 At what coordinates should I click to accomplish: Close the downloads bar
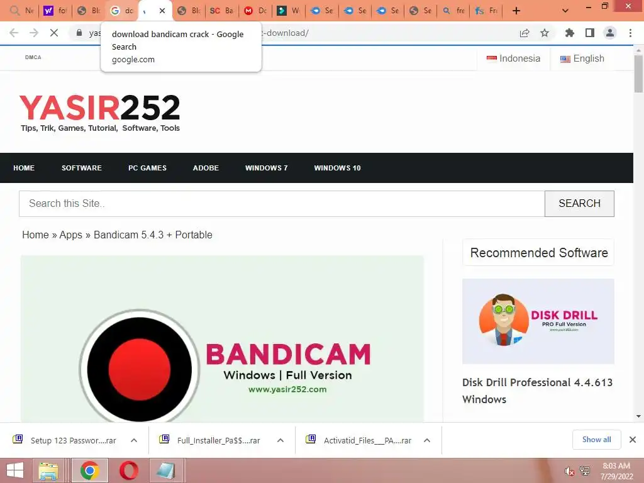pyautogui.click(x=633, y=440)
